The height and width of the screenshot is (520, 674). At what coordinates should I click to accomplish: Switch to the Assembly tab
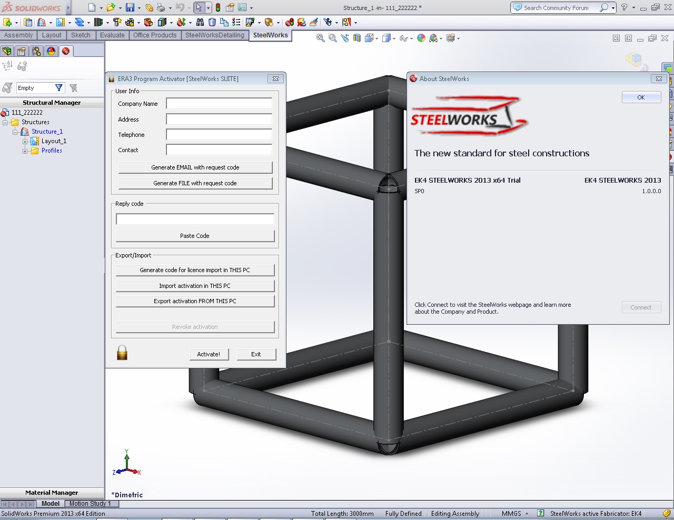click(x=18, y=35)
